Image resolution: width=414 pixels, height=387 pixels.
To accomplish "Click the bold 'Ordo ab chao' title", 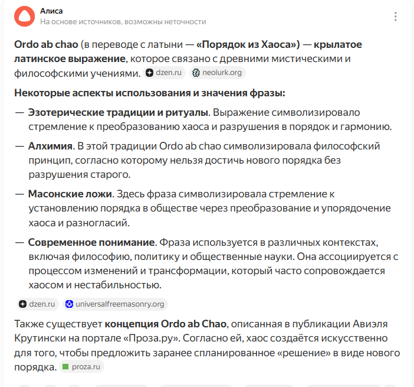I will click(x=46, y=44).
